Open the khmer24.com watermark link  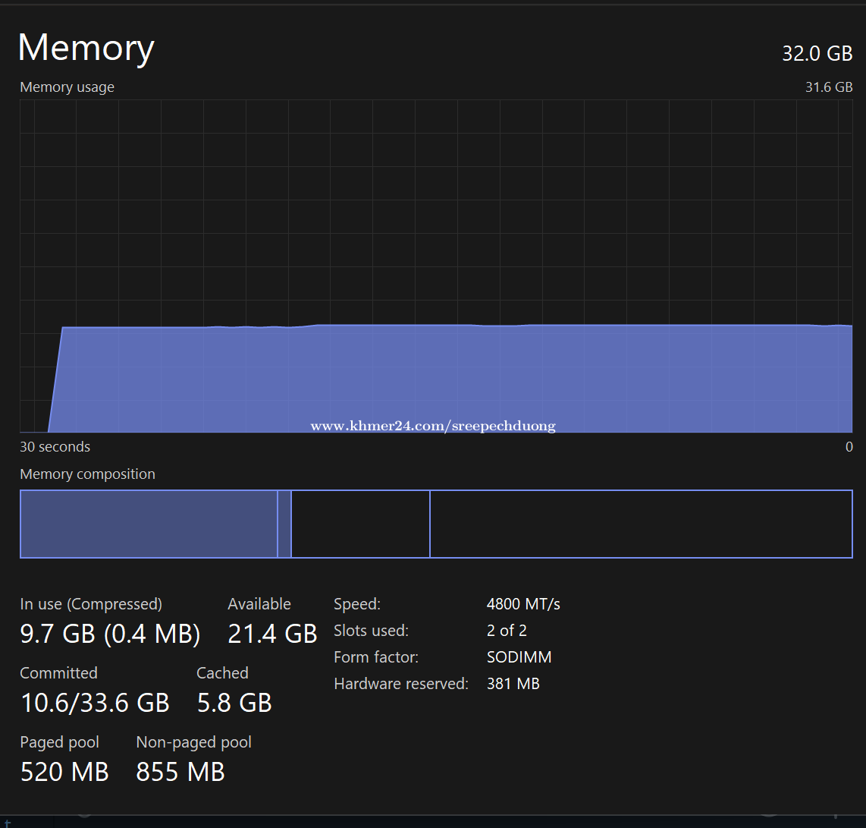pos(433,426)
